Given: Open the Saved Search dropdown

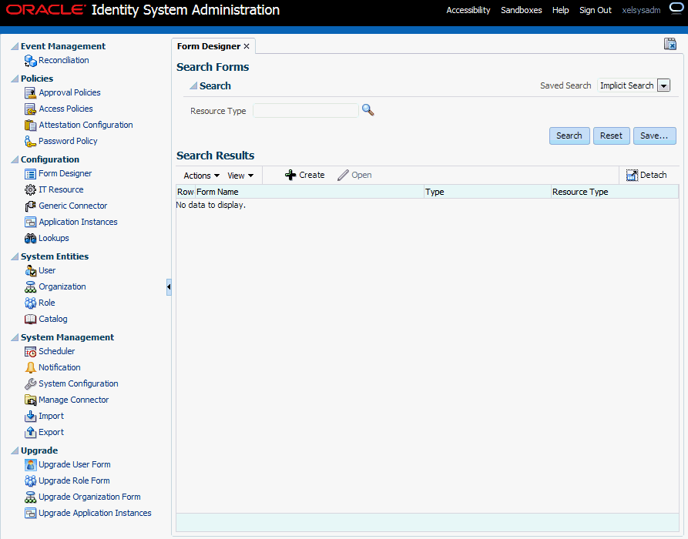Looking at the screenshot, I should click(x=664, y=85).
